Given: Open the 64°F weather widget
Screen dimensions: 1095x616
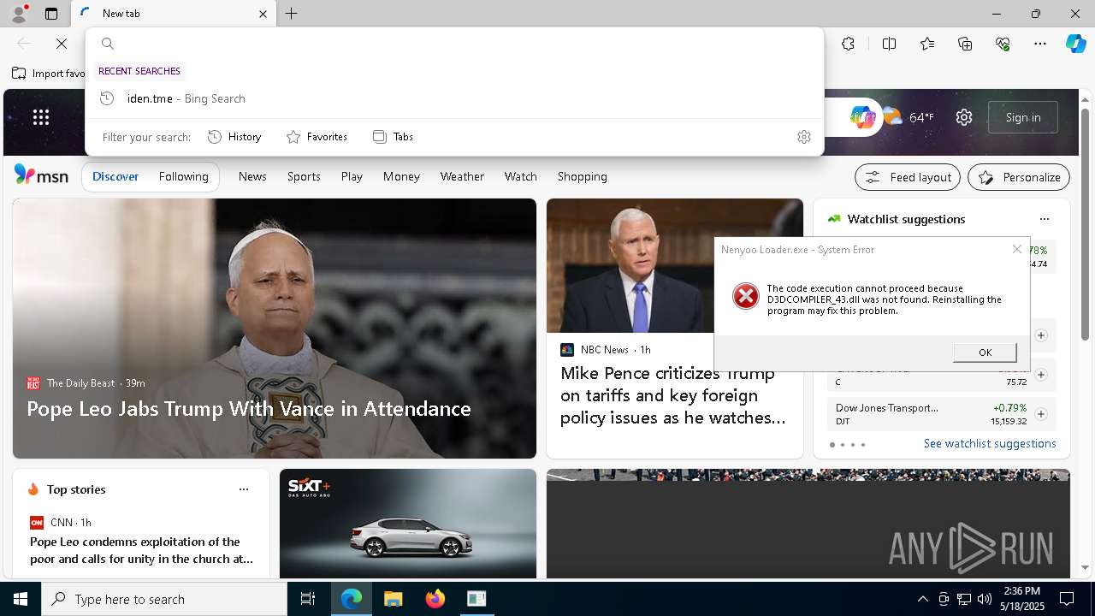Looking at the screenshot, I should coord(909,117).
